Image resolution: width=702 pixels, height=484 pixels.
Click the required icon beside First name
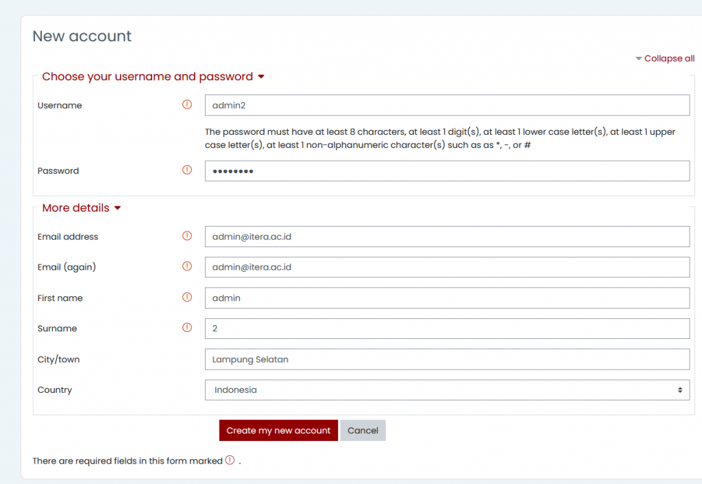pyautogui.click(x=187, y=297)
